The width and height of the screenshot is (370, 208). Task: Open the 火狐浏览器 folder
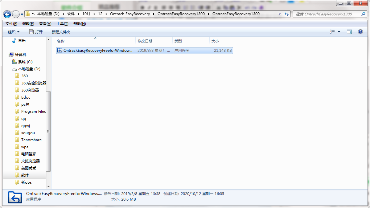30,161
